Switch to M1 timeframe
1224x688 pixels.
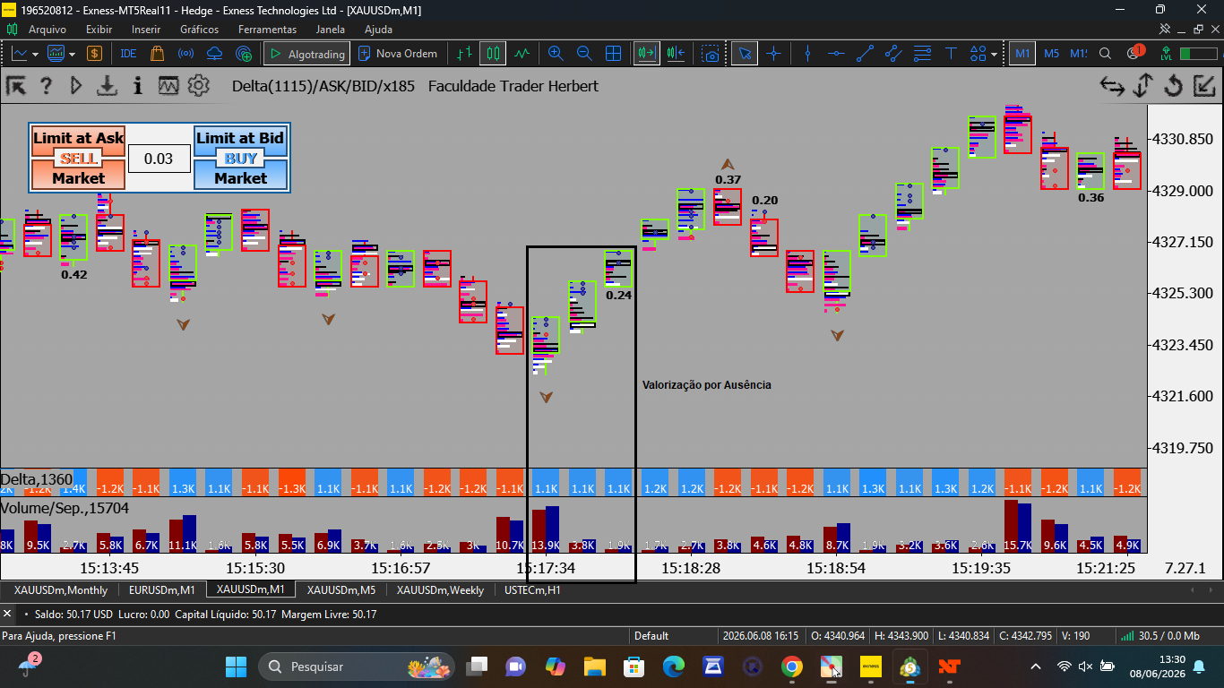pos(1022,54)
